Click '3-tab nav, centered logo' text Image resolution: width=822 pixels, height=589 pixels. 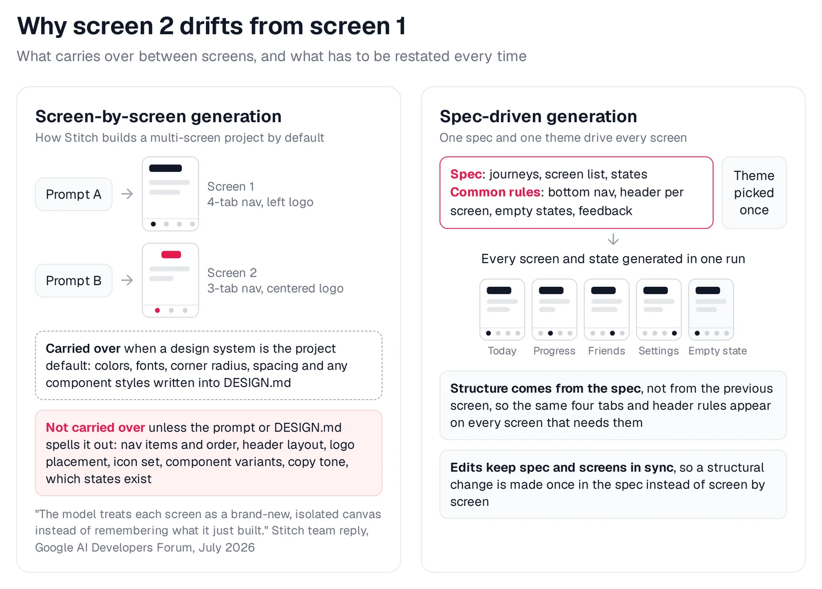[x=275, y=288]
